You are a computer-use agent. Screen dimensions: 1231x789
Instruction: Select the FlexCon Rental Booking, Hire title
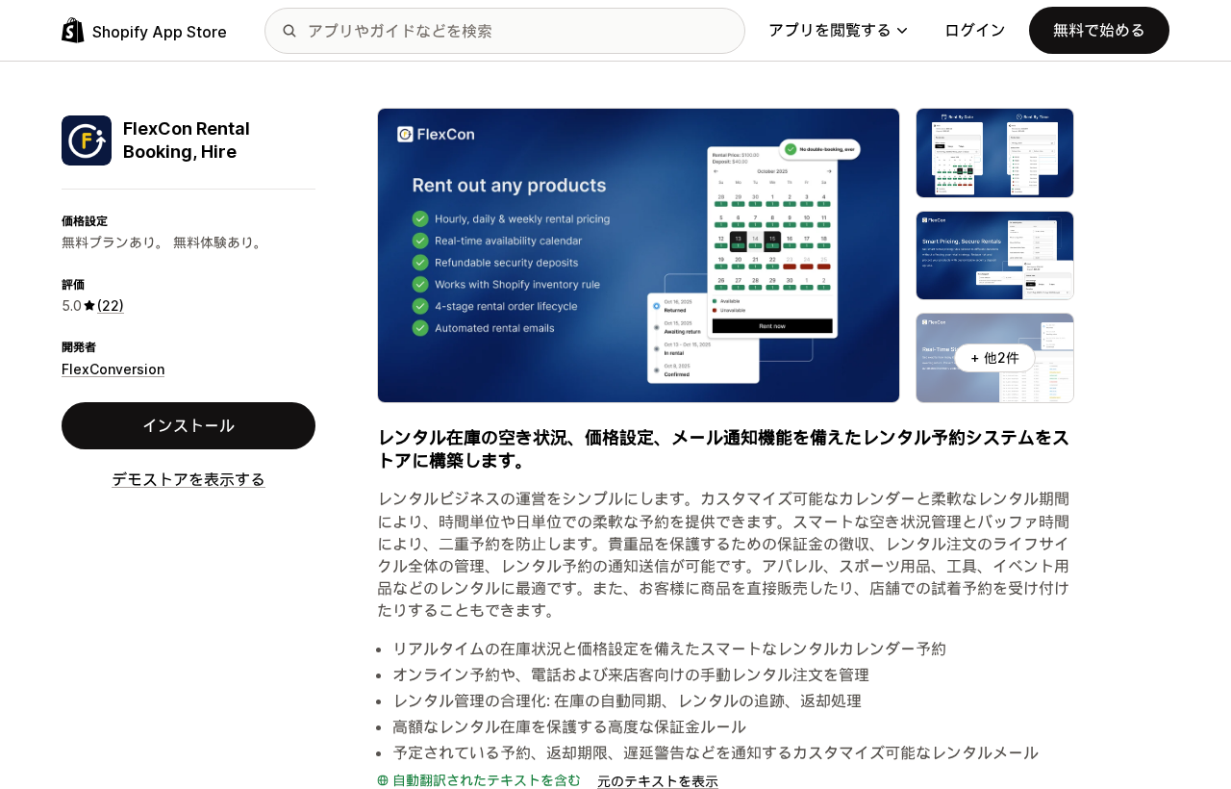point(187,140)
